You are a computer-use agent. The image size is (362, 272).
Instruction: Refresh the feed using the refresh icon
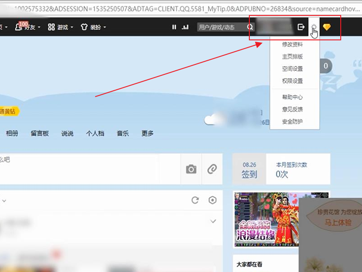tap(195, 200)
